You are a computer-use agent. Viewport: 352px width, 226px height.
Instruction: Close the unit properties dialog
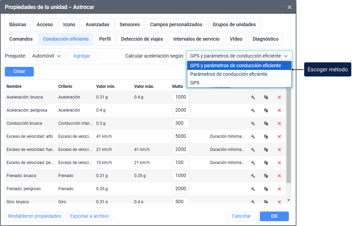290,7
